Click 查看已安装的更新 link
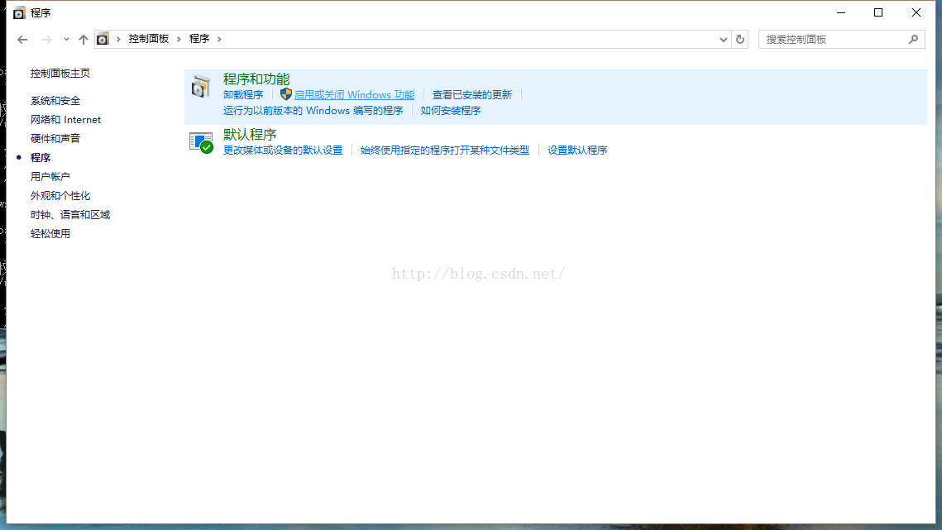 click(472, 95)
